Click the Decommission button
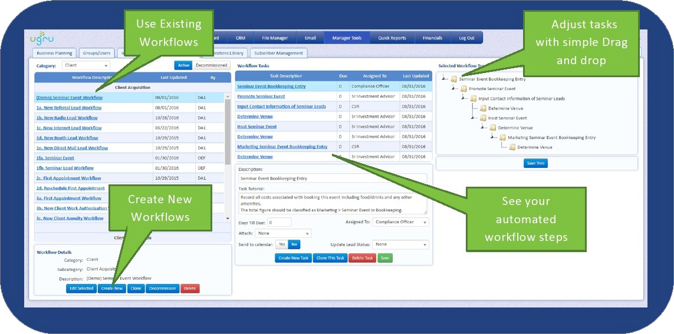This screenshot has width=674, height=334. [163, 289]
